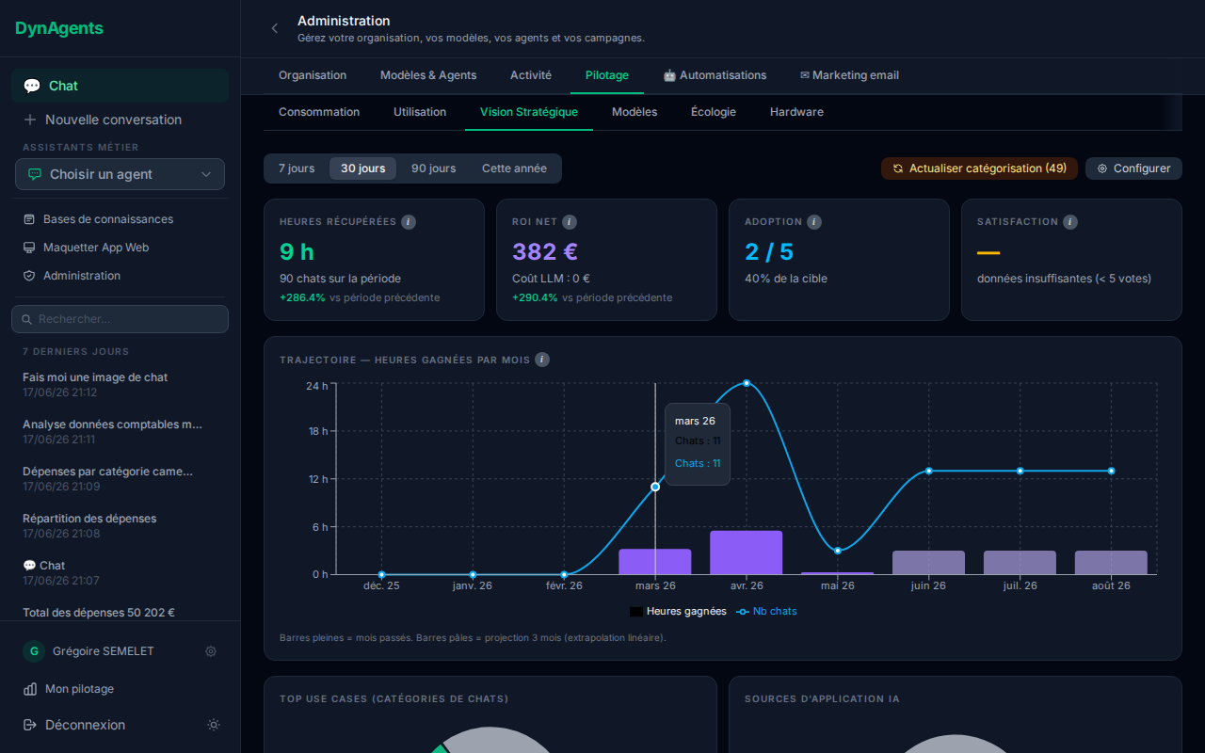Click the avr. 26 purple bar
The image size is (1205, 753).
click(x=747, y=553)
